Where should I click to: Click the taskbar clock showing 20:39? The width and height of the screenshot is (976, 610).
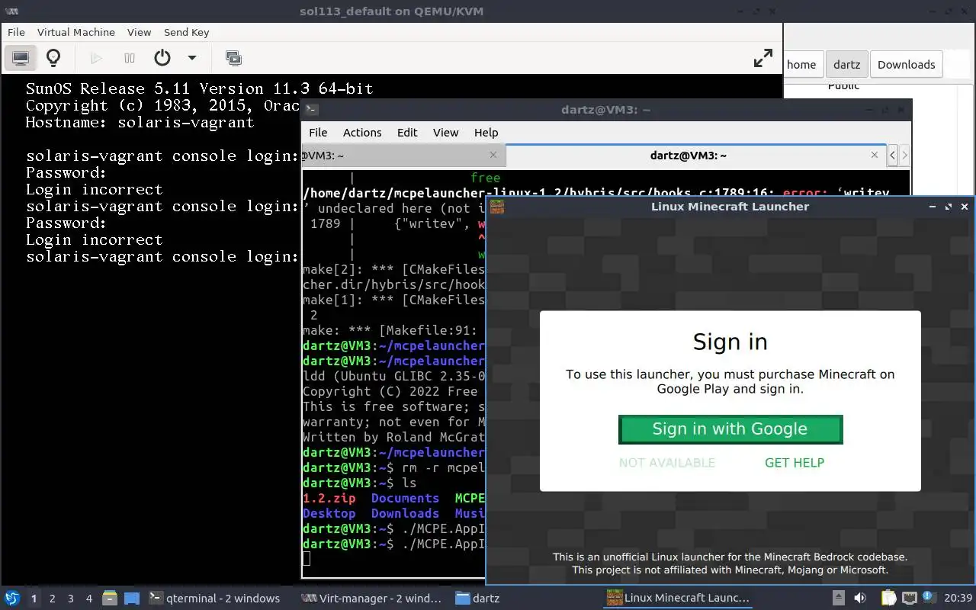point(958,599)
